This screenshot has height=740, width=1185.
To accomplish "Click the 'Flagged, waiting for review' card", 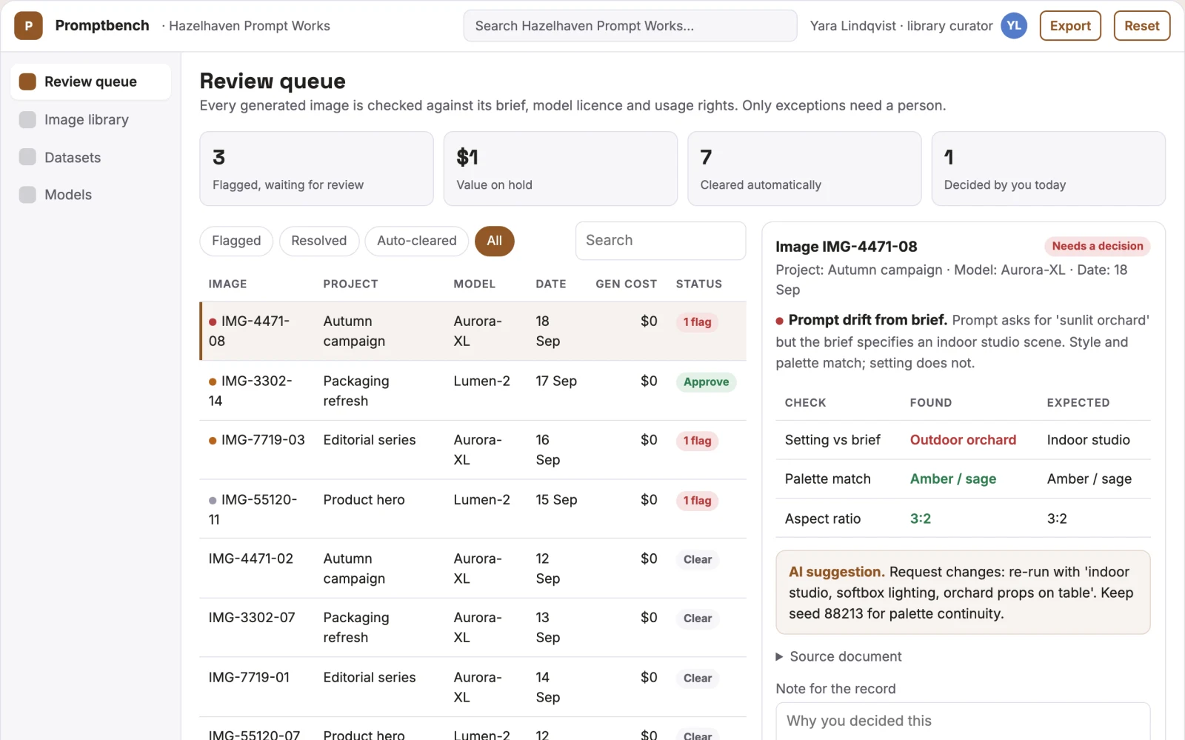I will click(x=316, y=169).
